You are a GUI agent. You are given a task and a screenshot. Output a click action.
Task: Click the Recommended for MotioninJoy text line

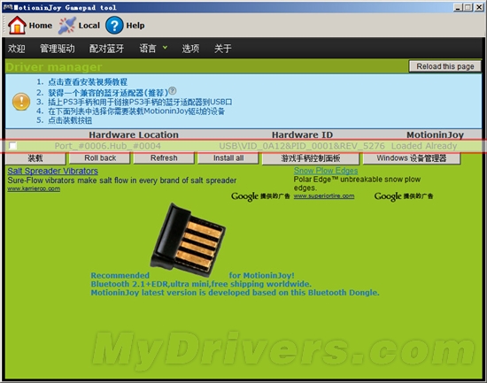pyautogui.click(x=192, y=275)
